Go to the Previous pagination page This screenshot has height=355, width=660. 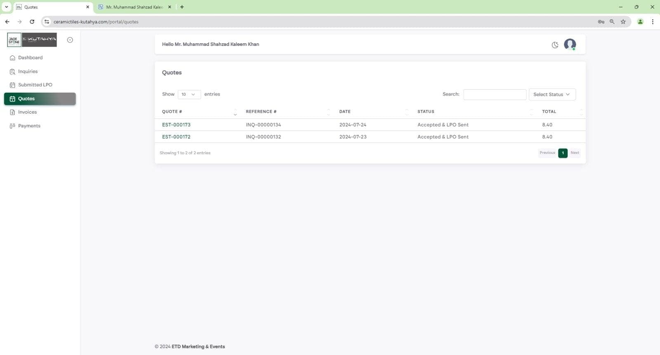[x=547, y=153]
